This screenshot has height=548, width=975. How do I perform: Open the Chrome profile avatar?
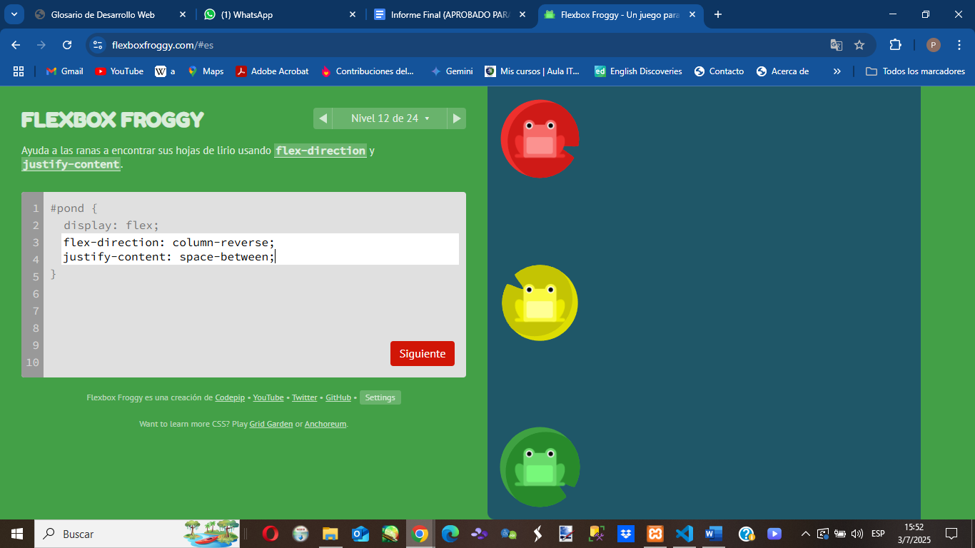click(934, 45)
